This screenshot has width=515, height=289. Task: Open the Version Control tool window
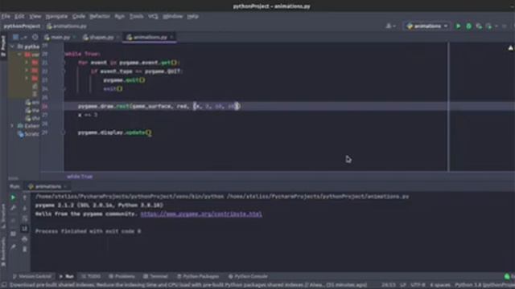click(32, 276)
